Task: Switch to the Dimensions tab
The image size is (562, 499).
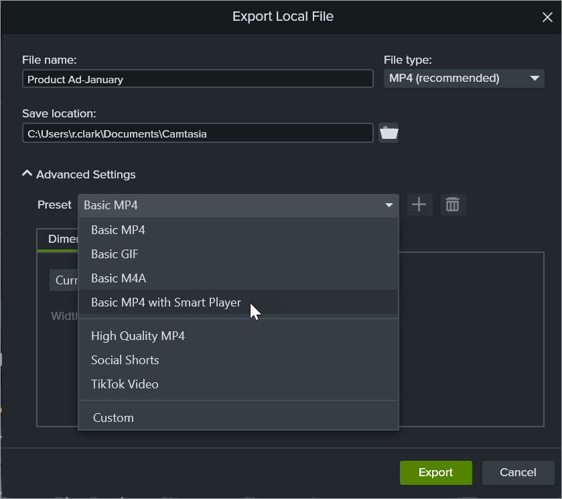Action: pos(58,239)
